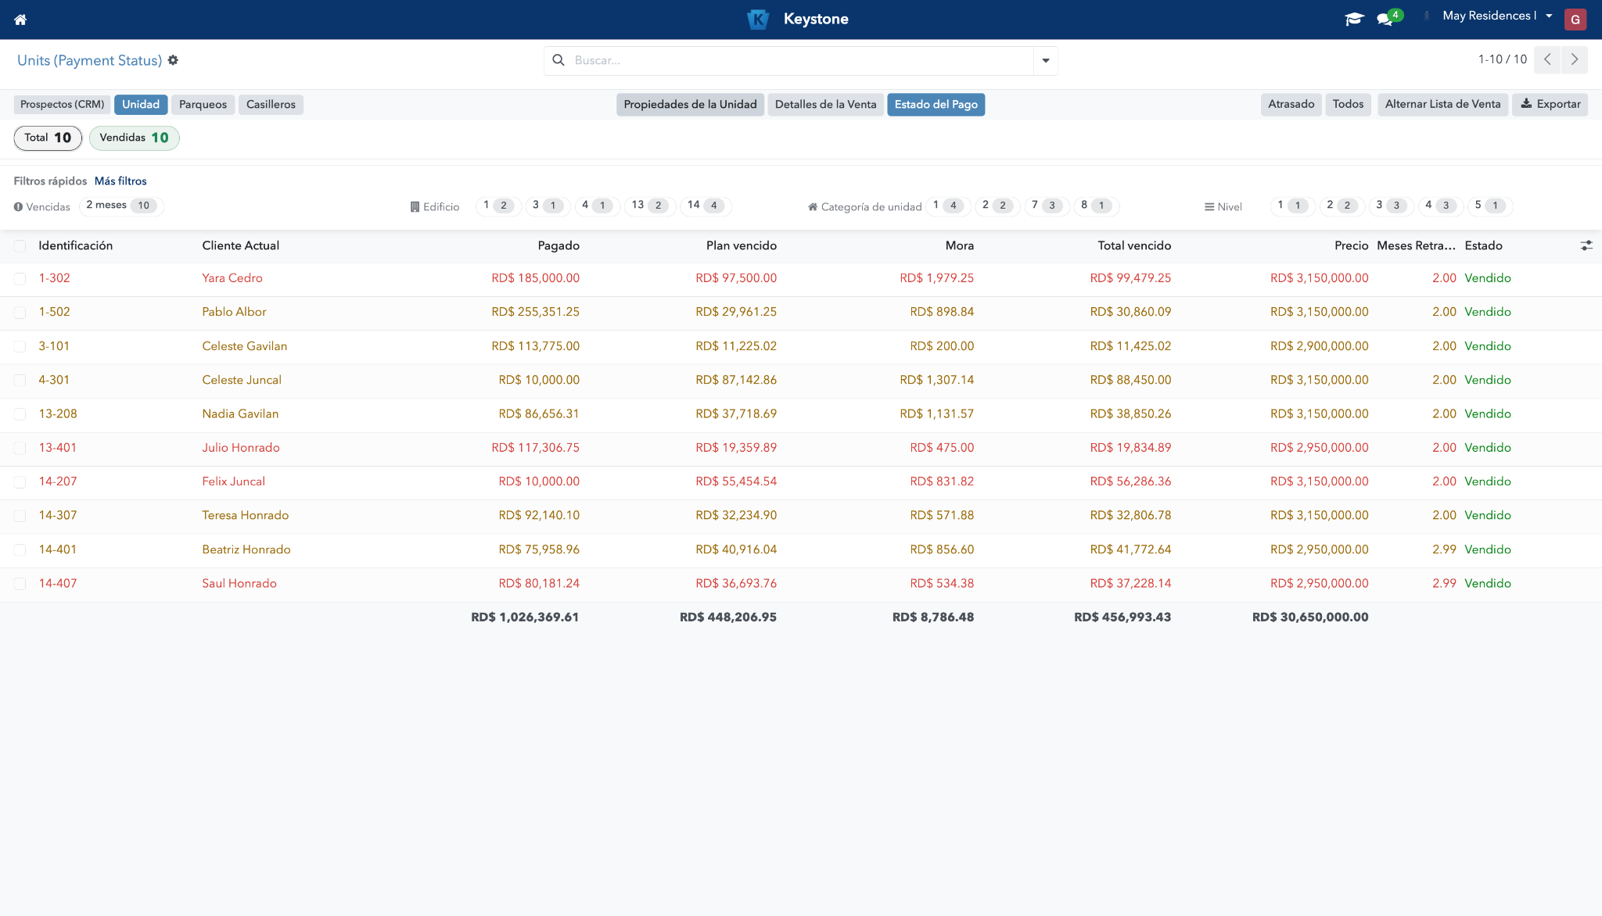The height and width of the screenshot is (916, 1602).
Task: Filter by Vencidas 2 meses
Action: click(121, 206)
